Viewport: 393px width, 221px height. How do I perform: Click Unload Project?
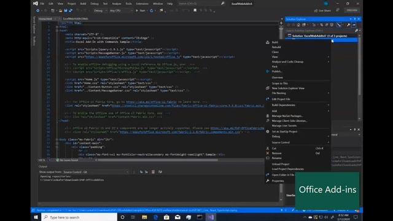[x=281, y=164]
